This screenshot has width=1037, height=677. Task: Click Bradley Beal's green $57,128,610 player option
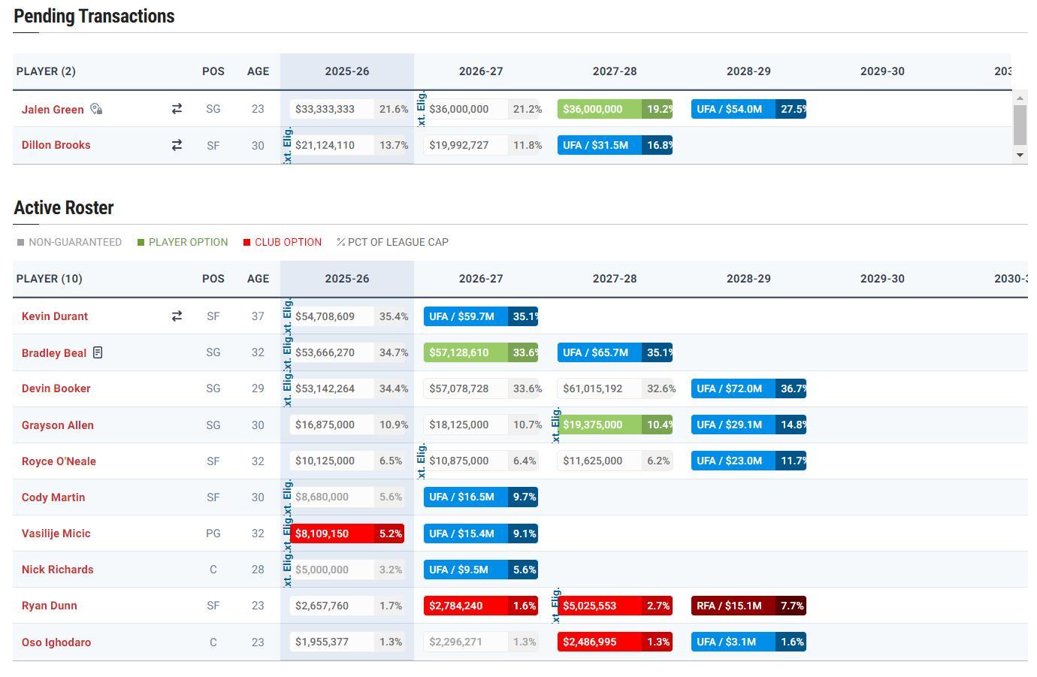pyautogui.click(x=480, y=352)
